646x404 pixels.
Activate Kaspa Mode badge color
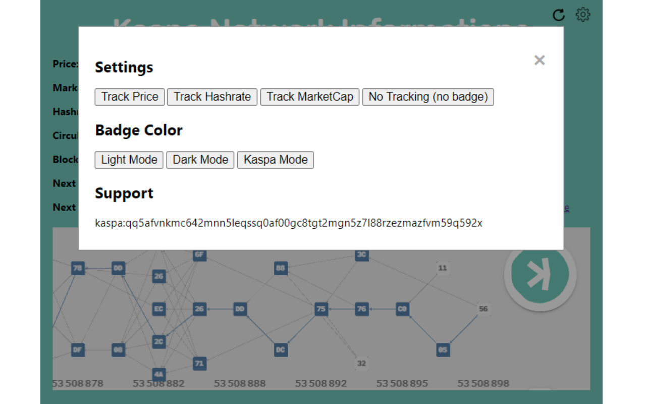(x=276, y=160)
